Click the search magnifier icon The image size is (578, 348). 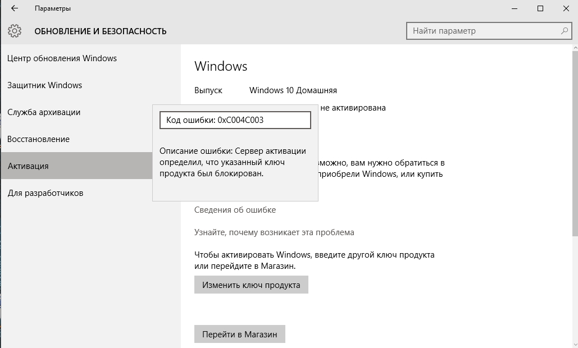[564, 31]
